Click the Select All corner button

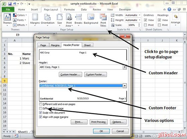5,40
